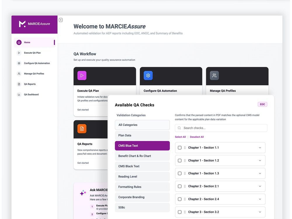Expand Chapter 1 - Section 1.2 details
292x219 pixels.
(260, 160)
